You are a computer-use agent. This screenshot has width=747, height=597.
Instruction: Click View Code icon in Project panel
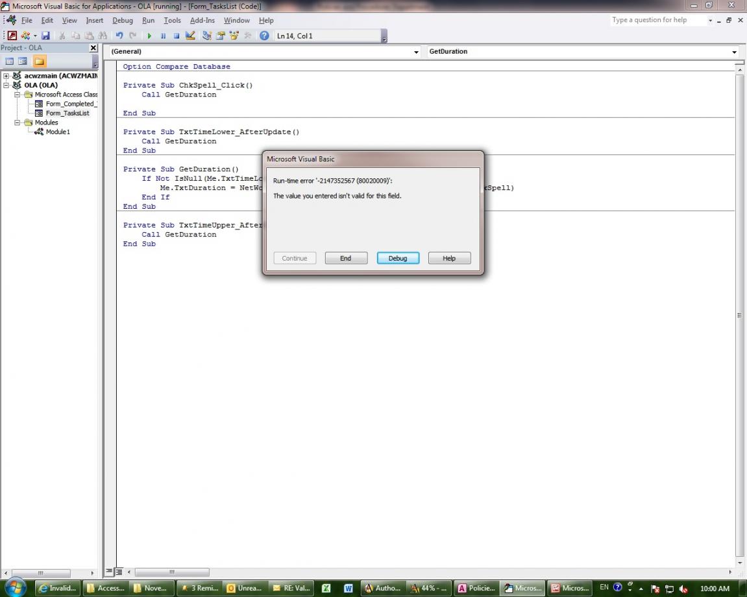(9, 61)
